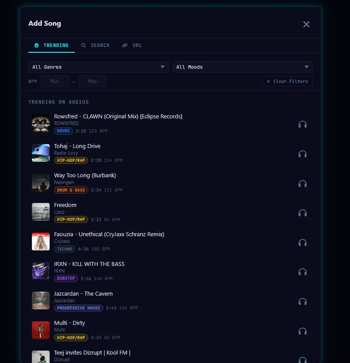Preview IRXN - K!LL WITH THE BASS headphones

[x=302, y=272]
